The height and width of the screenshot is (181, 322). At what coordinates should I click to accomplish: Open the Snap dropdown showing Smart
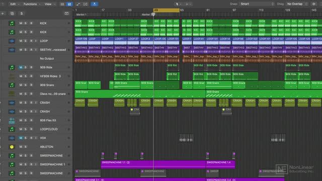coord(257,4)
